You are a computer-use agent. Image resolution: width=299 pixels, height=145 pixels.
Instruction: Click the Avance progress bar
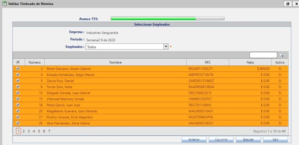[167, 19]
